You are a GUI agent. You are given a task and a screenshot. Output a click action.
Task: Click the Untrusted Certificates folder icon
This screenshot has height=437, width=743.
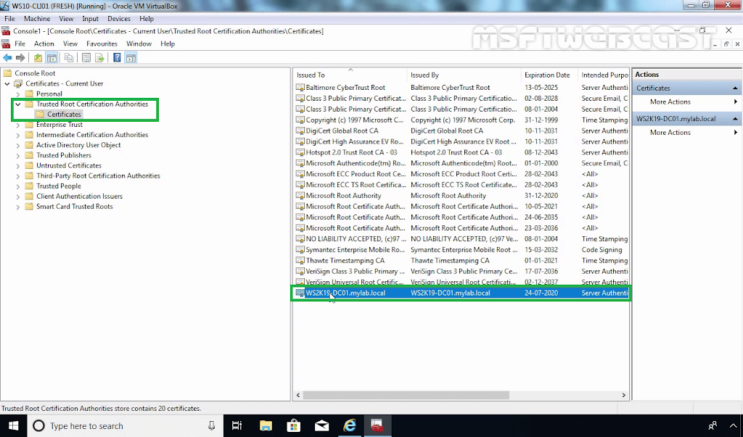(x=29, y=166)
